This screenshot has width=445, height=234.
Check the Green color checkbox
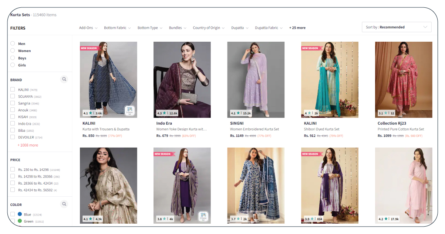[x=13, y=221]
